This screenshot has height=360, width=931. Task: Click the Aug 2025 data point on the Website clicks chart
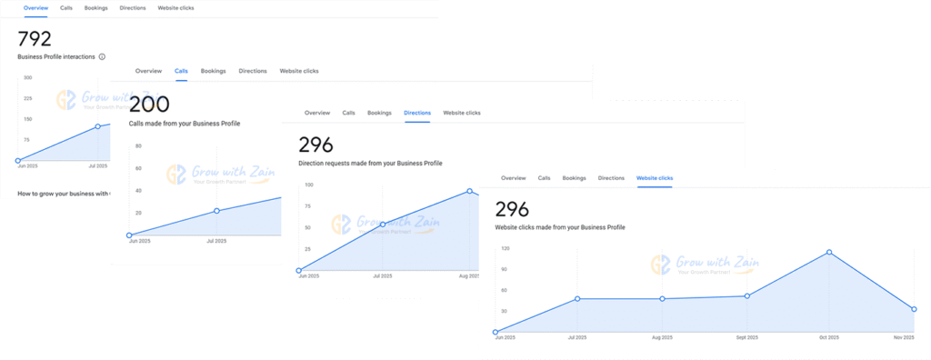click(662, 298)
